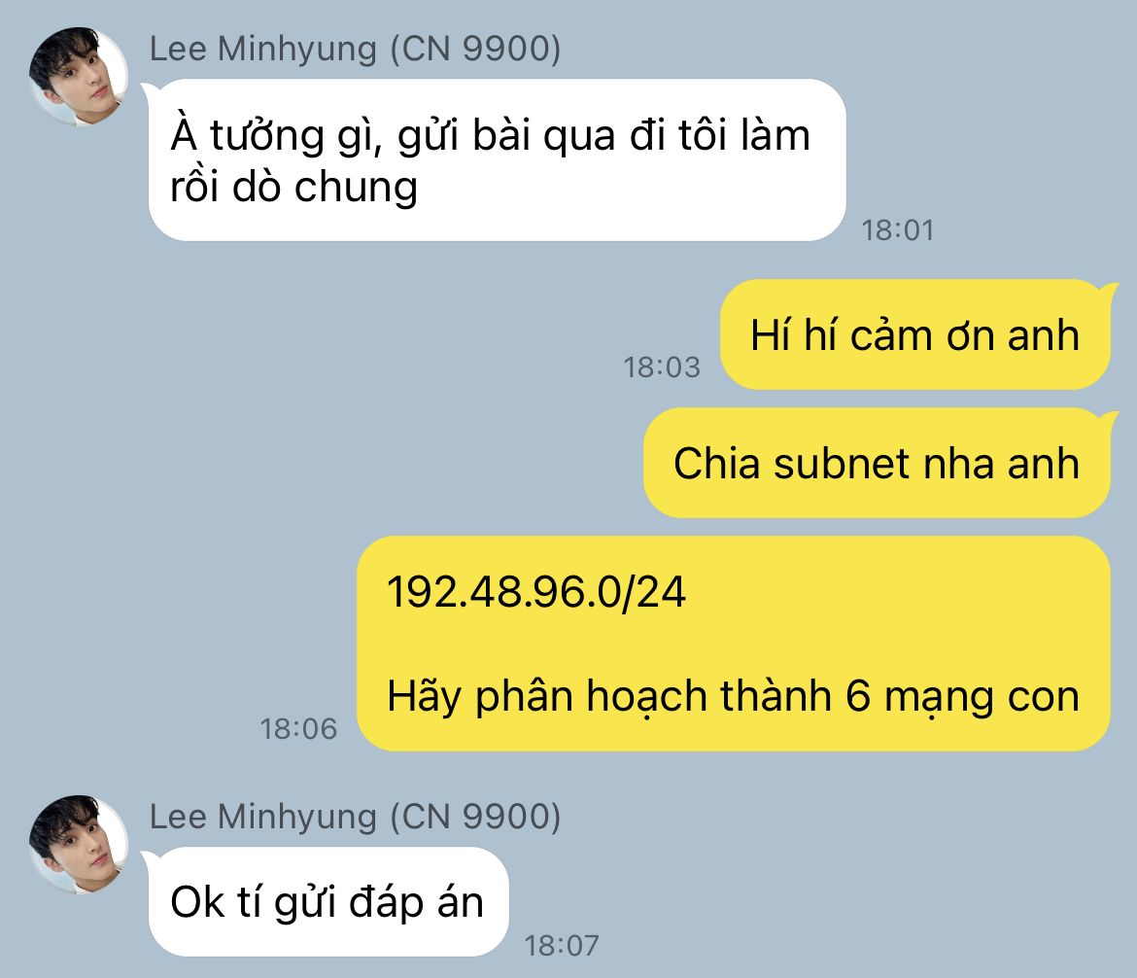Open the sender name above 'Ok tí gửi đáp án'
The width and height of the screenshot is (1137, 978).
click(x=356, y=817)
